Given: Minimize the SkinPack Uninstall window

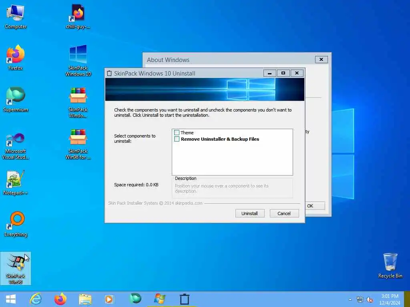Looking at the screenshot, I should pyautogui.click(x=269, y=73).
